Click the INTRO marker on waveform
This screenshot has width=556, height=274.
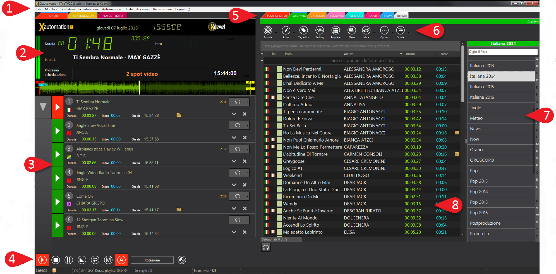(43, 85)
